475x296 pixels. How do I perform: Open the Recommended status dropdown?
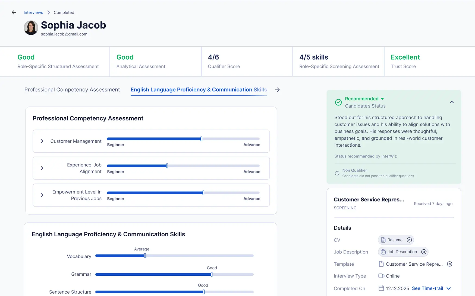tap(382, 99)
